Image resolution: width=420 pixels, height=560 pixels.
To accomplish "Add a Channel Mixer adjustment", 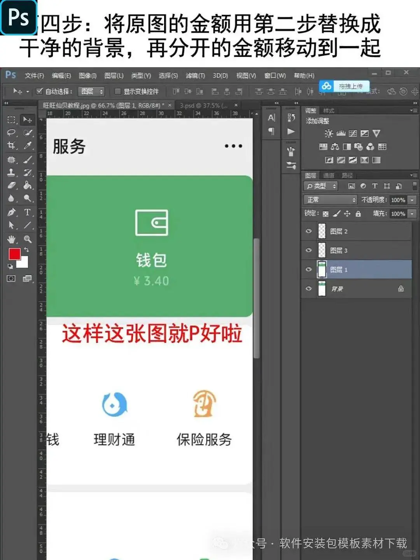I will tap(370, 147).
